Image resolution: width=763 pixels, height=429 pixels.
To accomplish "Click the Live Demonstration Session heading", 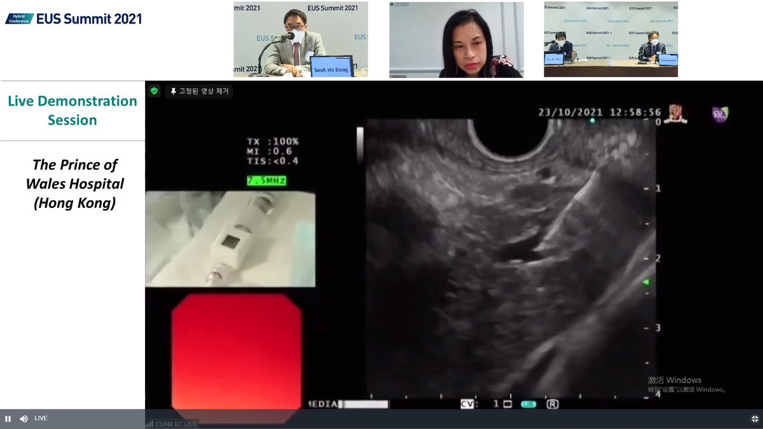I will (x=72, y=111).
